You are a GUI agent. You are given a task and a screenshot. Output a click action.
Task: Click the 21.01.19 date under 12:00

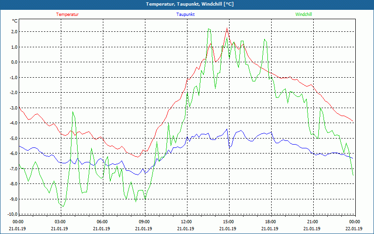pyautogui.click(x=186, y=228)
